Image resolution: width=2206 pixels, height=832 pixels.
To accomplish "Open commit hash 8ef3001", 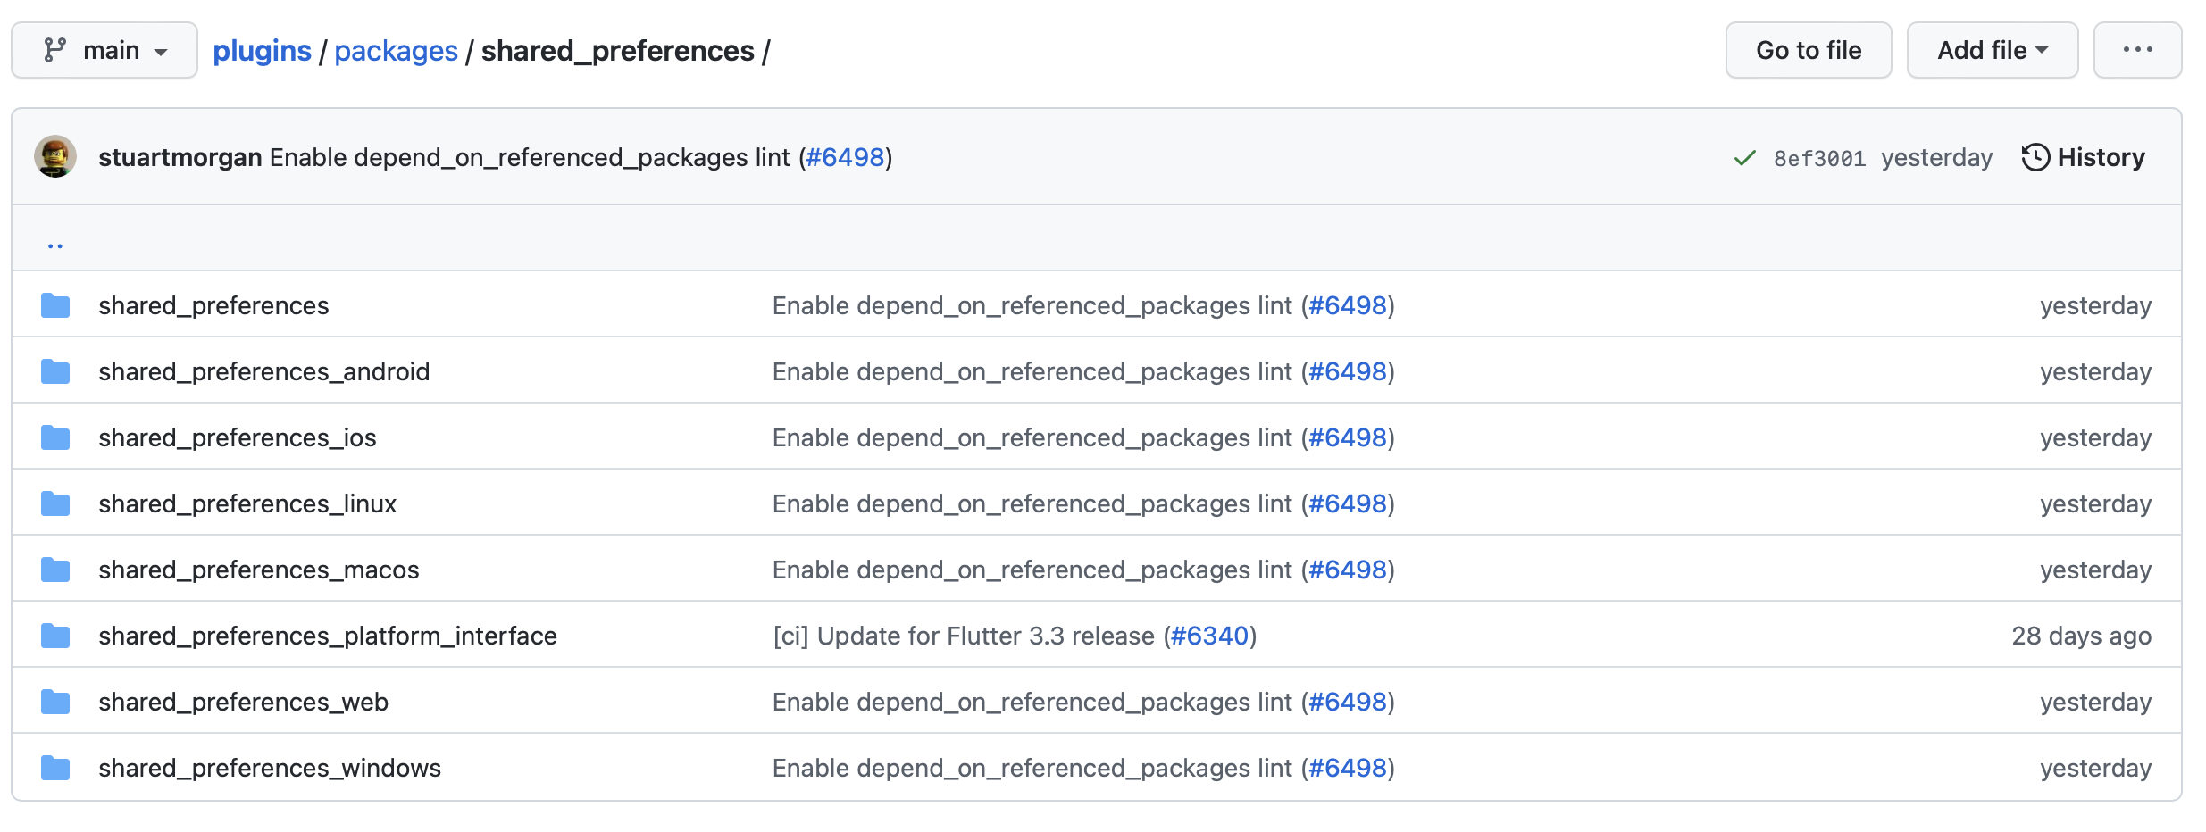I will [x=1819, y=158].
